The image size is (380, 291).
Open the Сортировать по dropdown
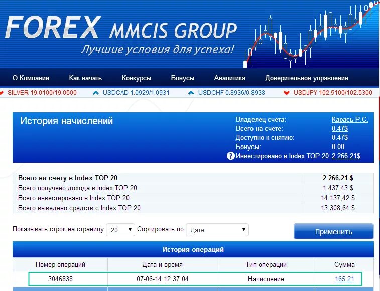tap(217, 230)
